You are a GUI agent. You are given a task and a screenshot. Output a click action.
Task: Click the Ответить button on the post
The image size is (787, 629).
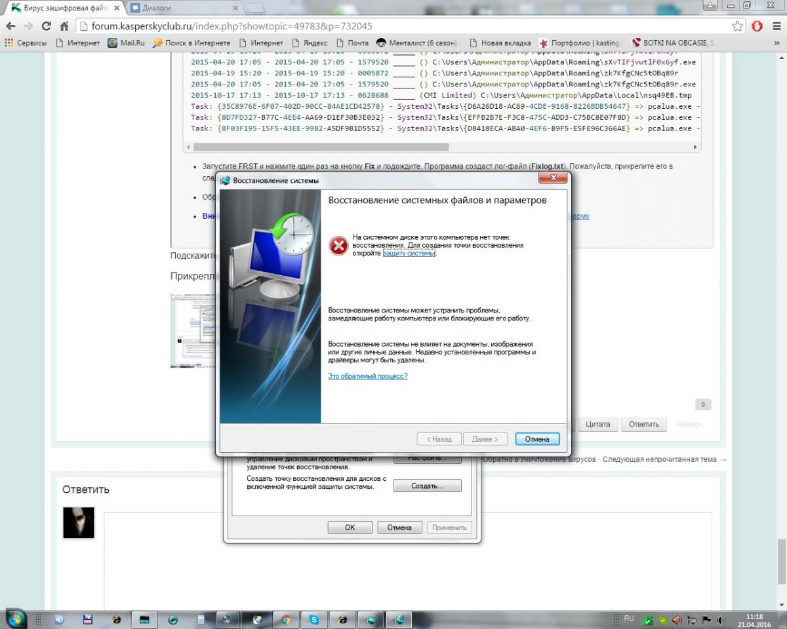[x=643, y=424]
